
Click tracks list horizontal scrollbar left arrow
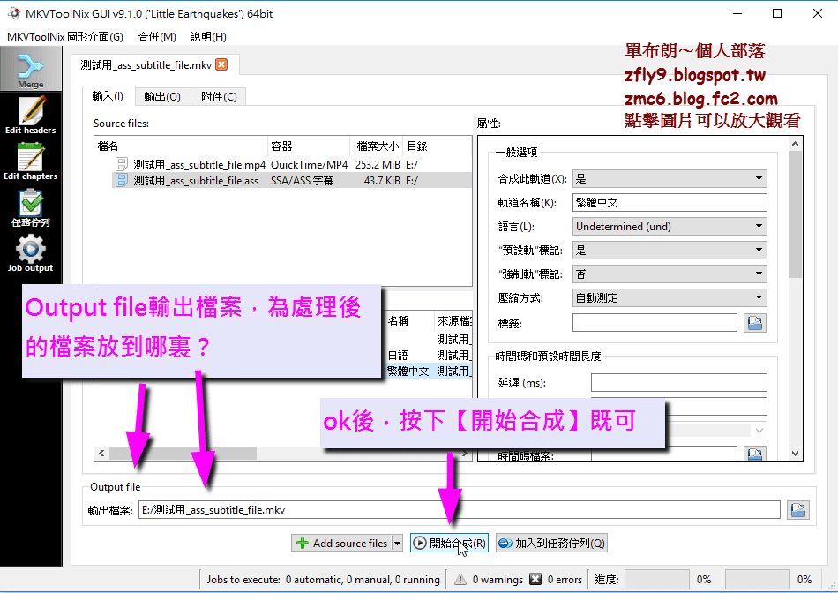(101, 453)
